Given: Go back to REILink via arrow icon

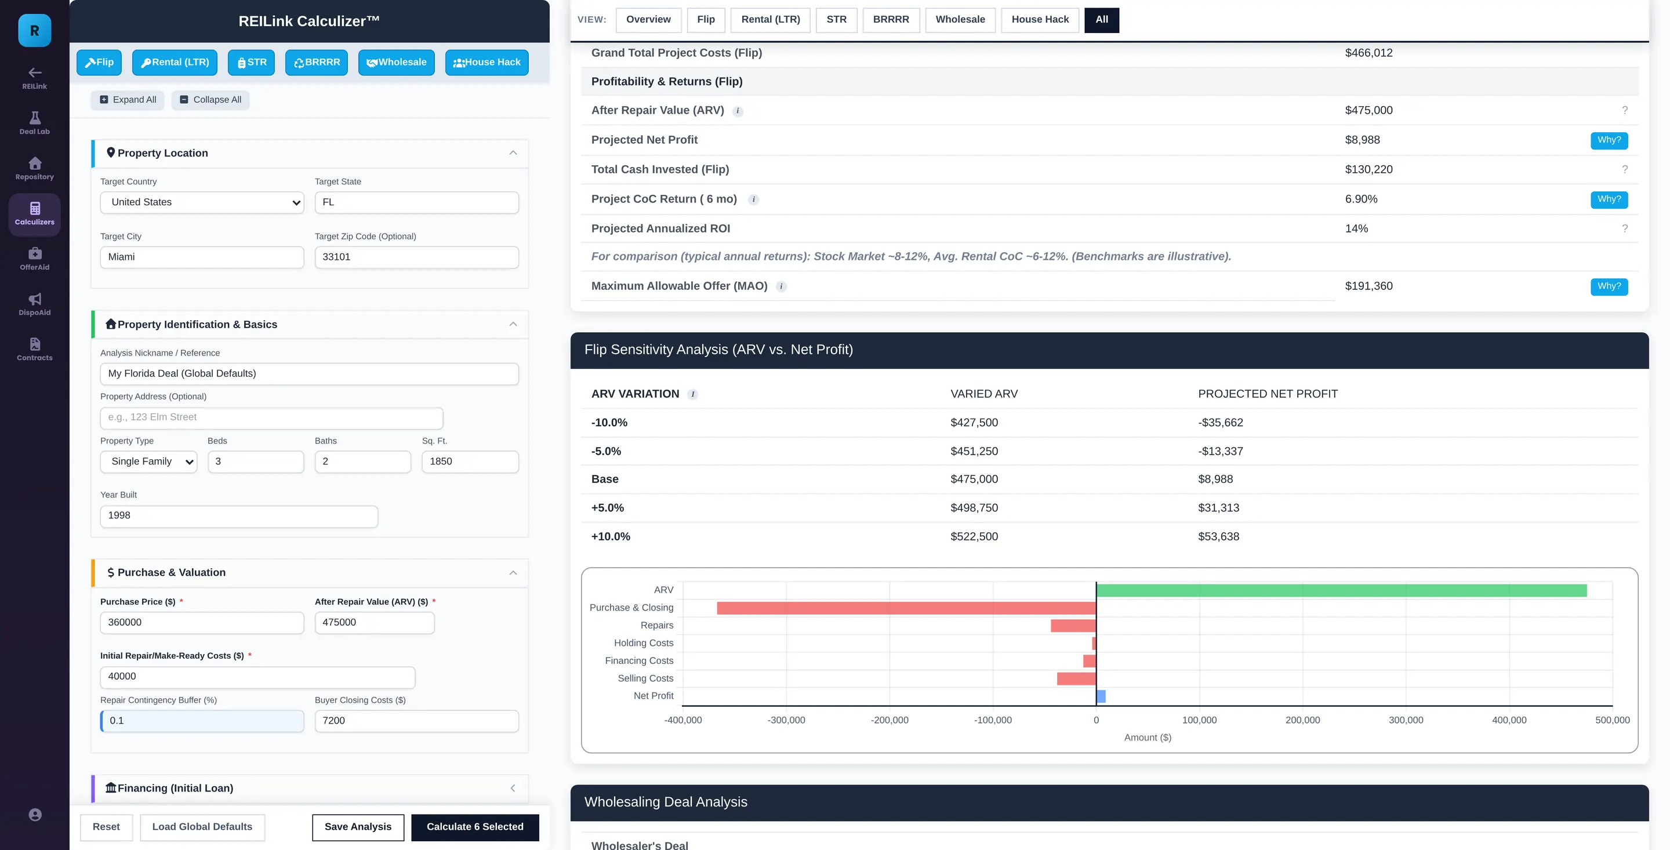Looking at the screenshot, I should [x=35, y=72].
